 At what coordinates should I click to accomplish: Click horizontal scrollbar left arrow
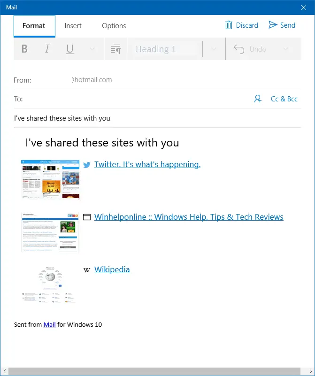4,371
